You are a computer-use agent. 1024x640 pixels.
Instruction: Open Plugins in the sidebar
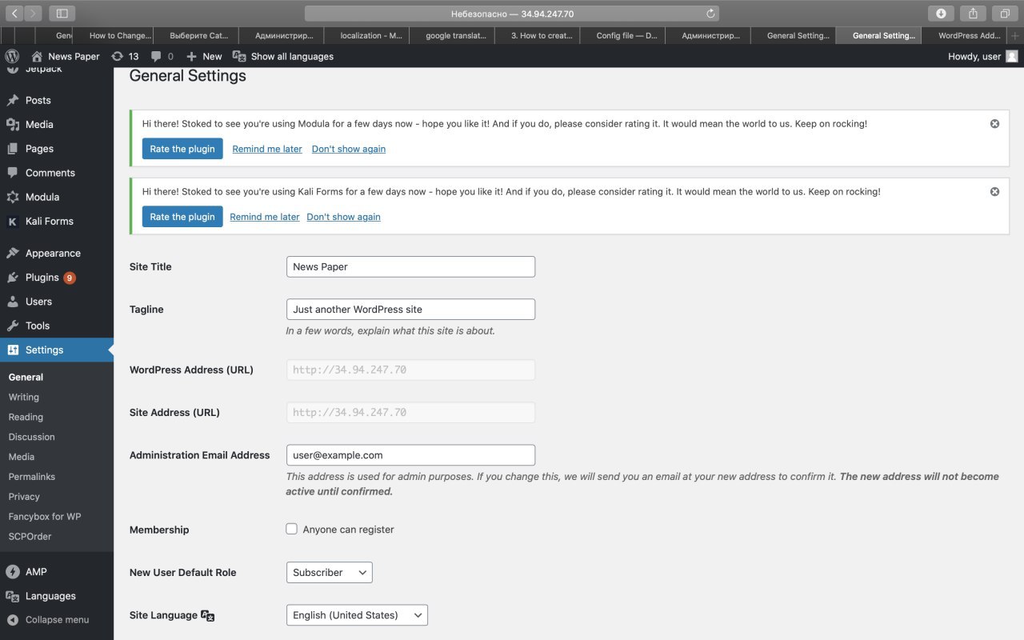(42, 278)
